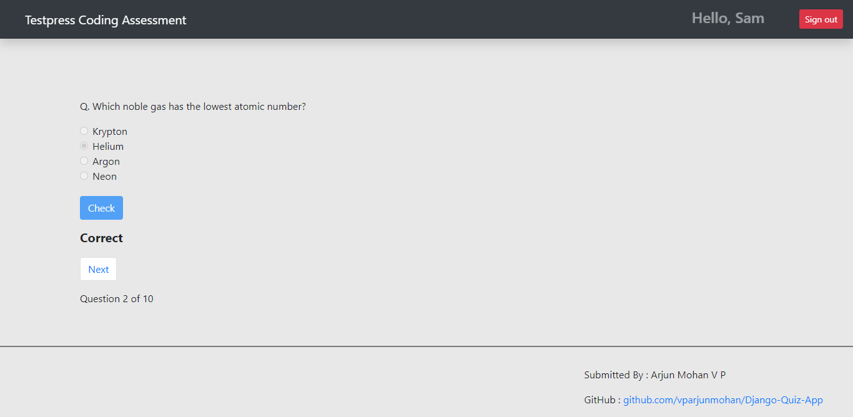Screen dimensions: 853x417
Task: Select the Neon answer option
Action: (x=84, y=175)
